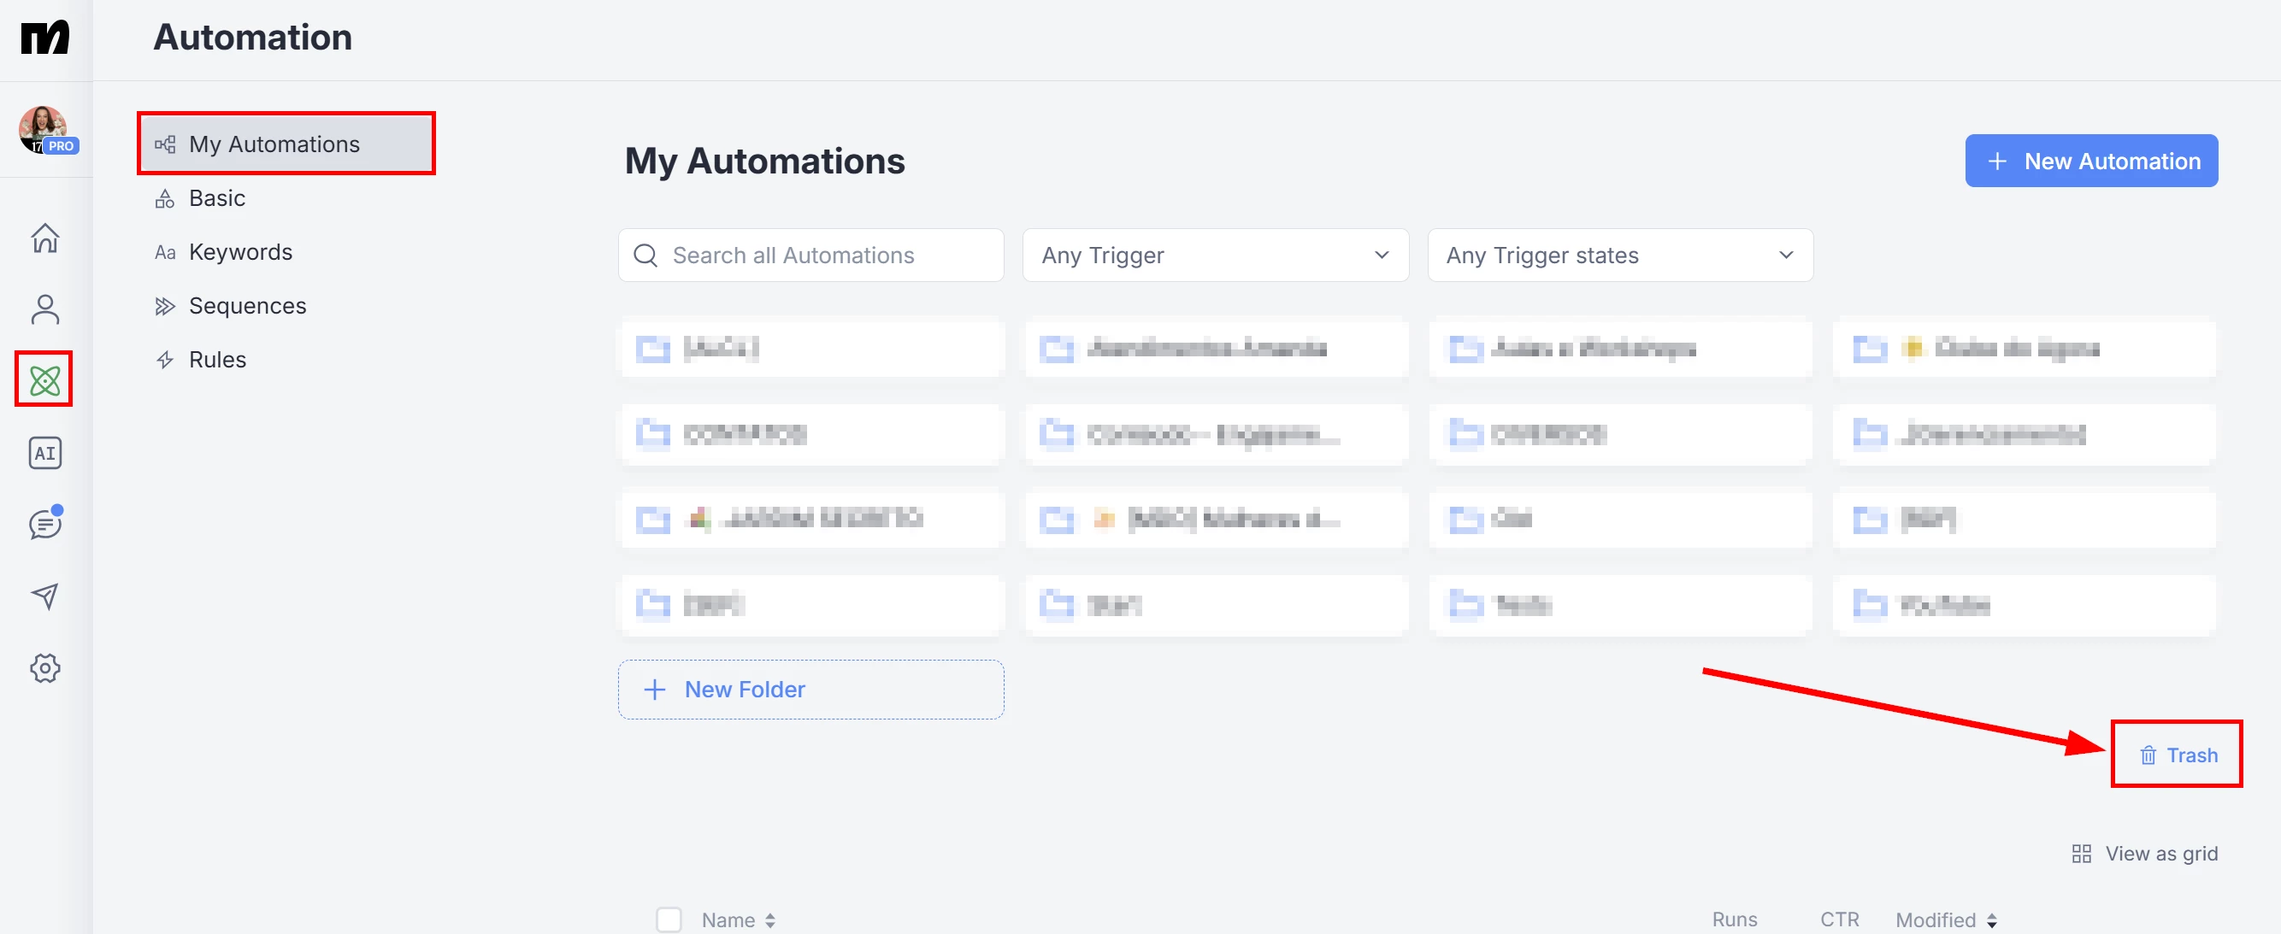This screenshot has width=2281, height=934.
Task: Open the AI sidebar icon
Action: click(x=45, y=452)
